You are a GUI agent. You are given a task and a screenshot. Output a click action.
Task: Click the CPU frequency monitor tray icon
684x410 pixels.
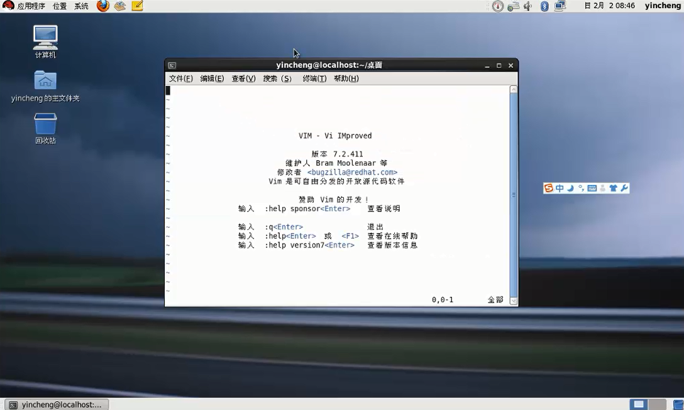coord(498,6)
